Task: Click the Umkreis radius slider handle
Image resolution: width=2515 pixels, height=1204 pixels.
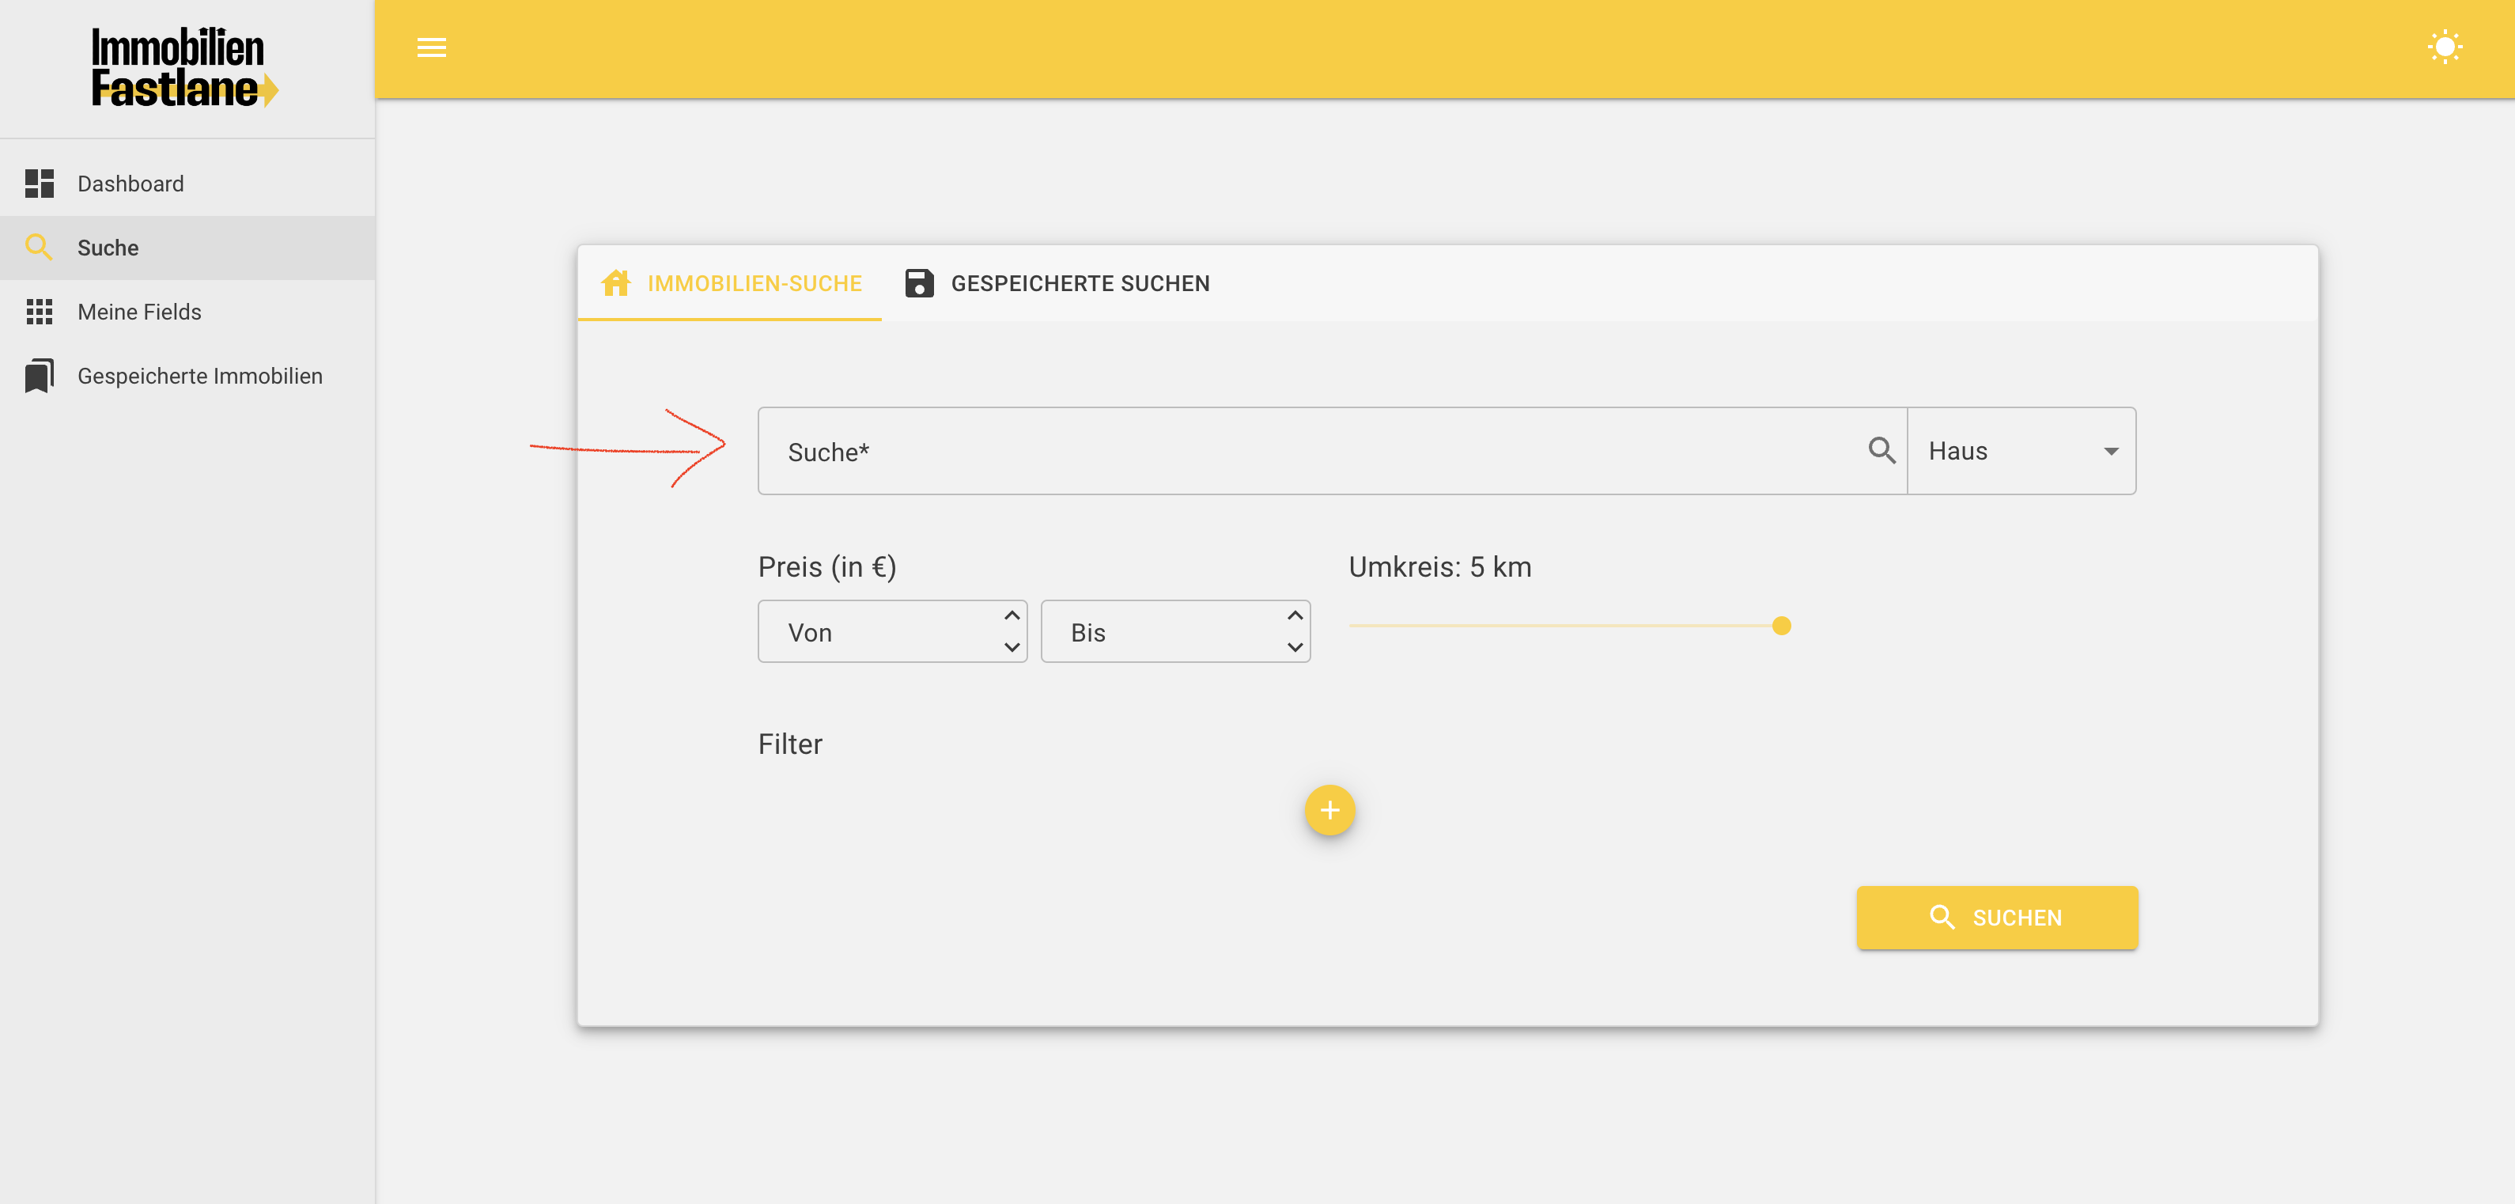Action: tap(1781, 626)
